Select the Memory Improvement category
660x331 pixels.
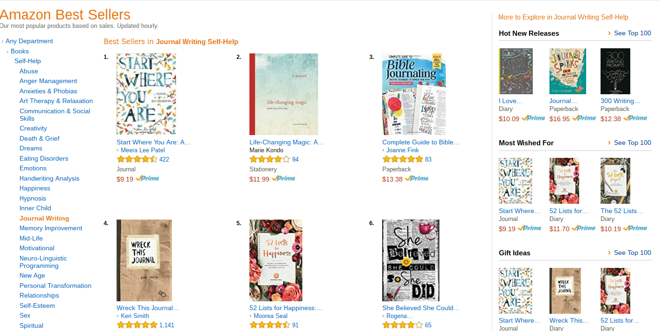pos(51,228)
